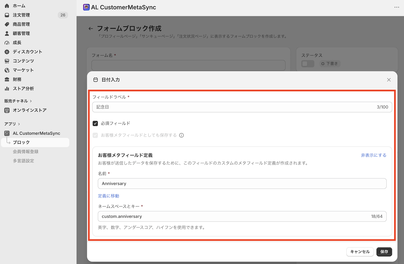Click the products (商品管理) tag icon

pyautogui.click(x=7, y=24)
